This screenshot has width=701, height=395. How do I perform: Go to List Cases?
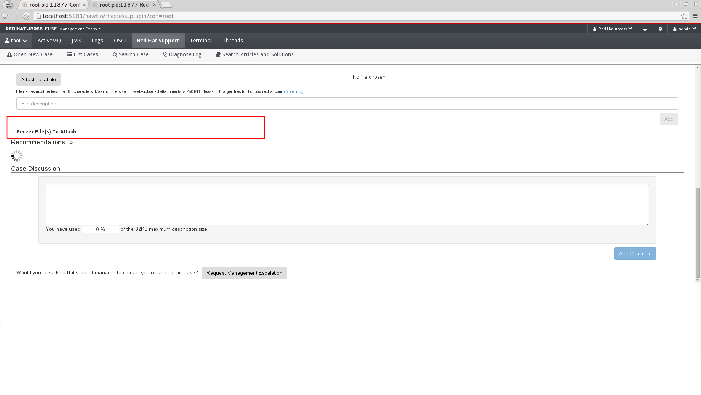click(83, 54)
